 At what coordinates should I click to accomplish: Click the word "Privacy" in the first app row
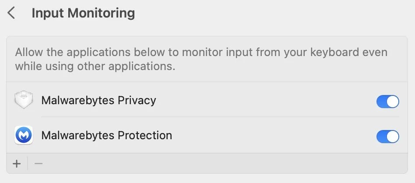[137, 100]
